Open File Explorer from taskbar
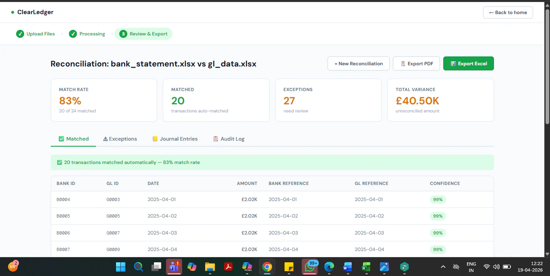Image resolution: width=550 pixels, height=276 pixels. tap(210, 267)
